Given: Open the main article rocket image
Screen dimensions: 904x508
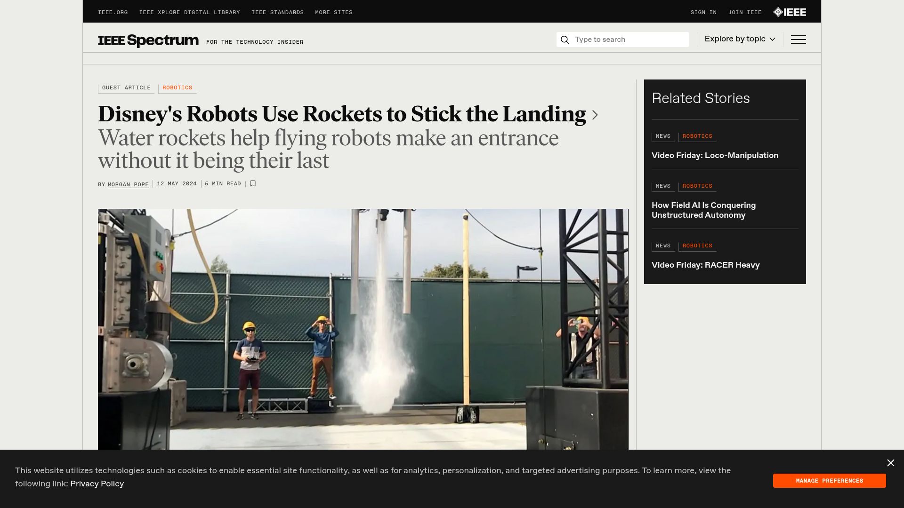Looking at the screenshot, I should [363, 329].
